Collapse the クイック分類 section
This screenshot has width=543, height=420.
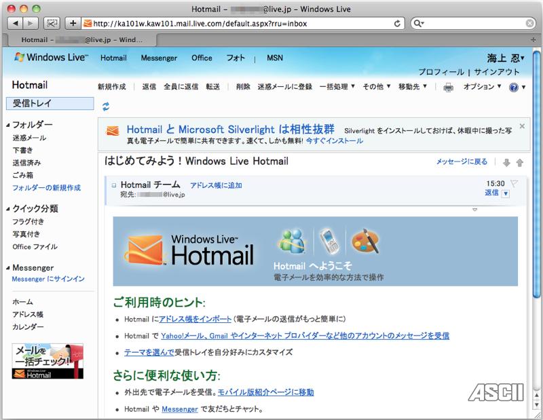8,209
